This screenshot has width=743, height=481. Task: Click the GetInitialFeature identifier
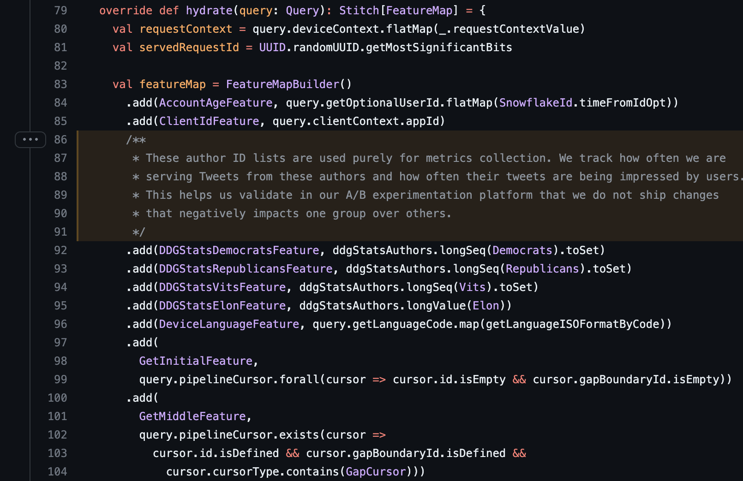coord(196,361)
